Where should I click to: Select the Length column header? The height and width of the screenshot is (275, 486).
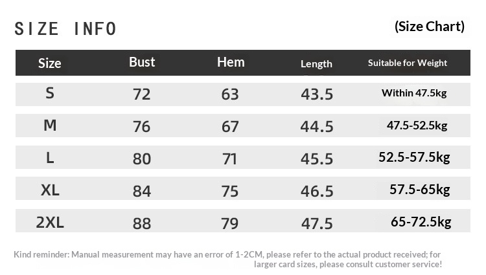[x=316, y=63]
